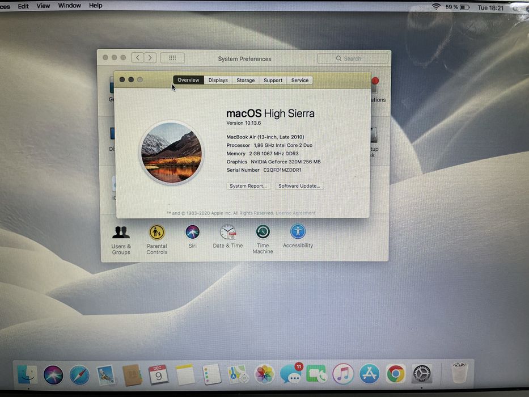Open the Edit menu

tap(23, 6)
